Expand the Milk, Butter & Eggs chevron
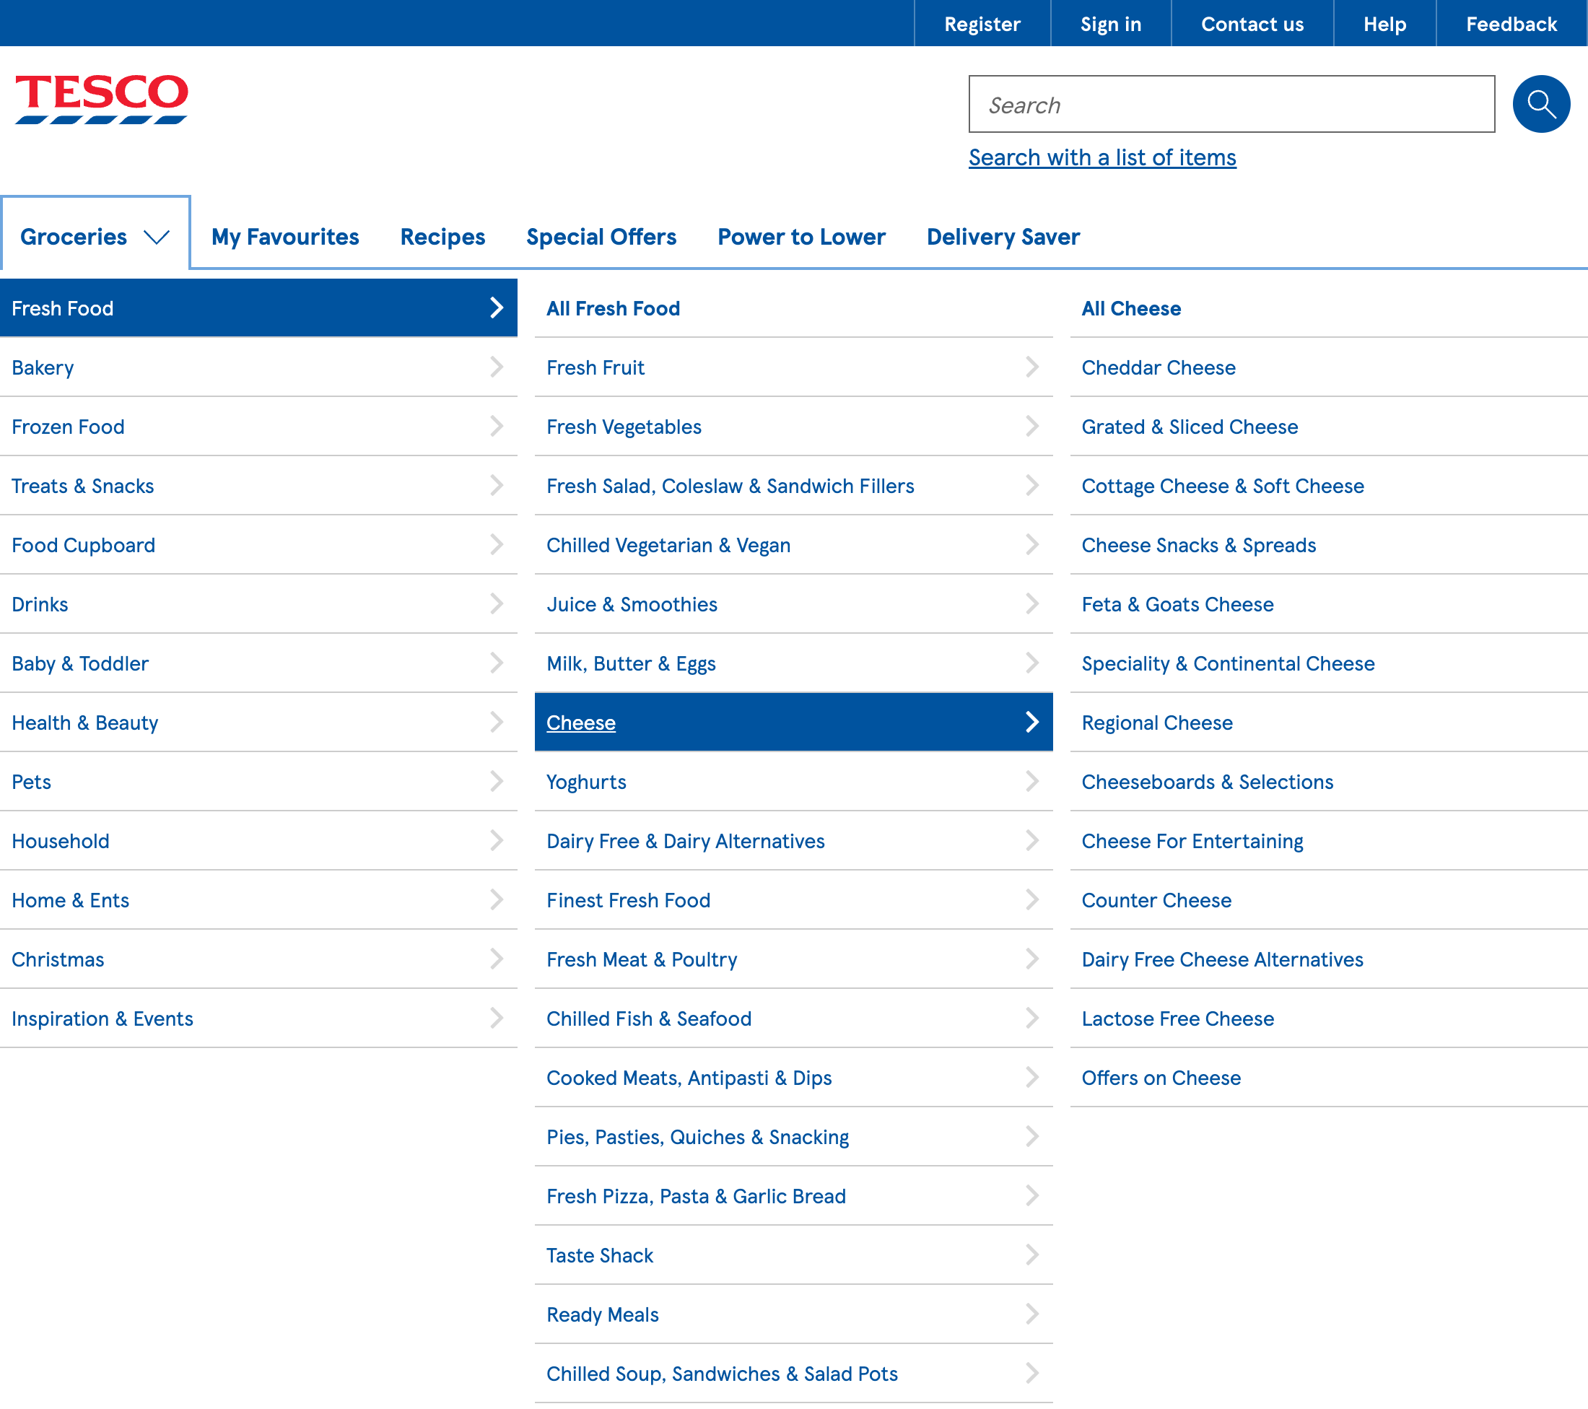This screenshot has height=1409, width=1588. pyautogui.click(x=1031, y=663)
